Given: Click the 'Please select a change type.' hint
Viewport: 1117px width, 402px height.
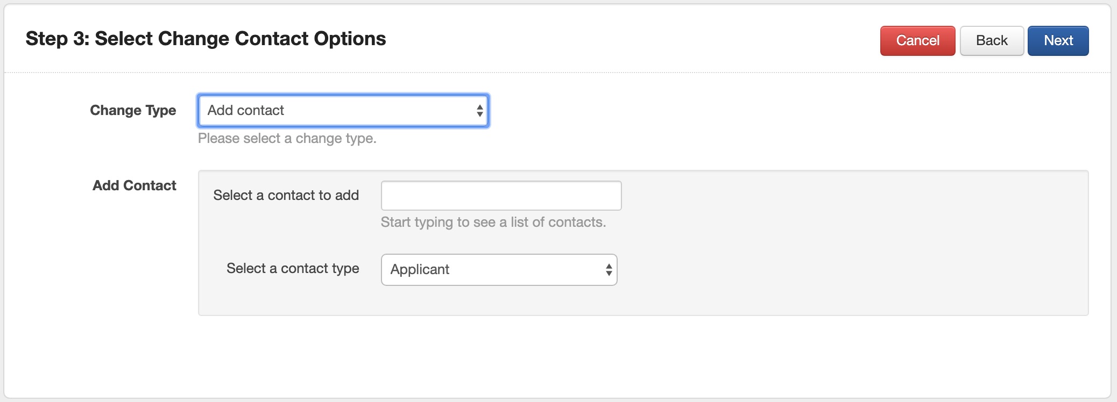Looking at the screenshot, I should pyautogui.click(x=287, y=139).
